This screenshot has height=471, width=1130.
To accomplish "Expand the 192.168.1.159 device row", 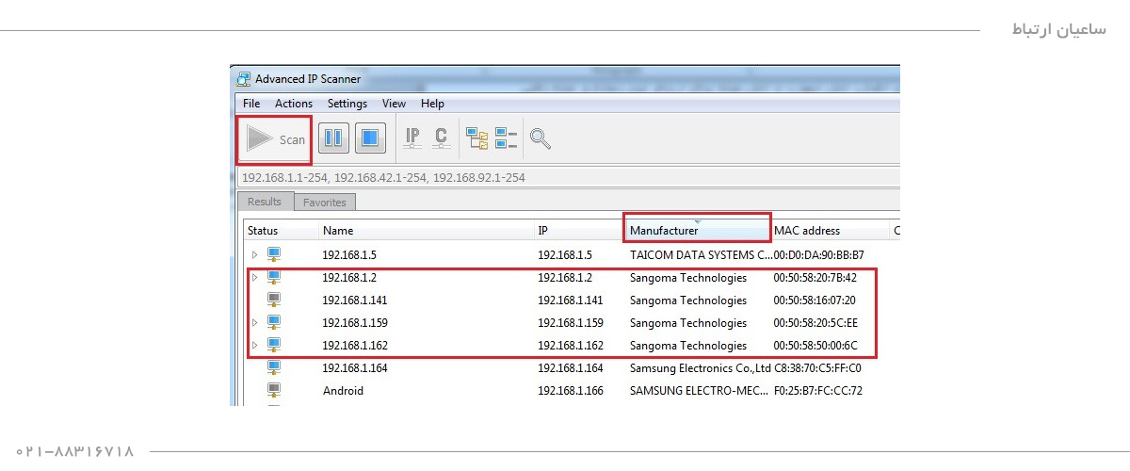I will tap(254, 323).
